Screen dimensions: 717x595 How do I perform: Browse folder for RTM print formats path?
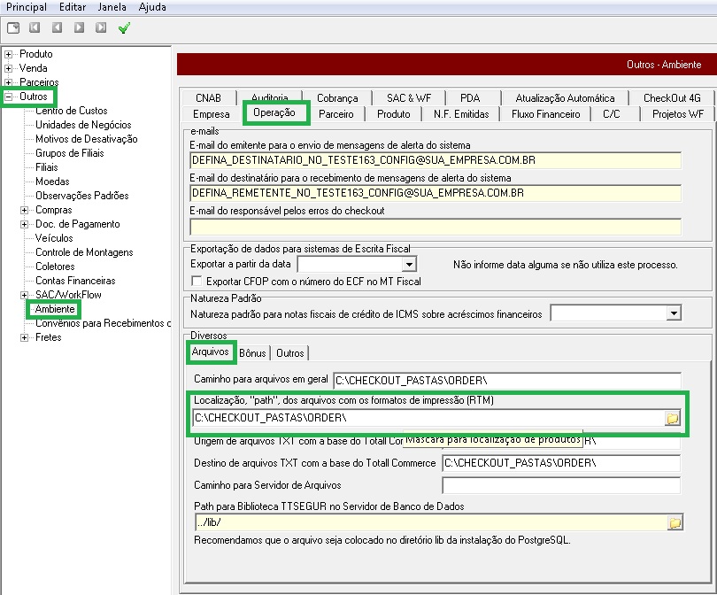coord(672,418)
